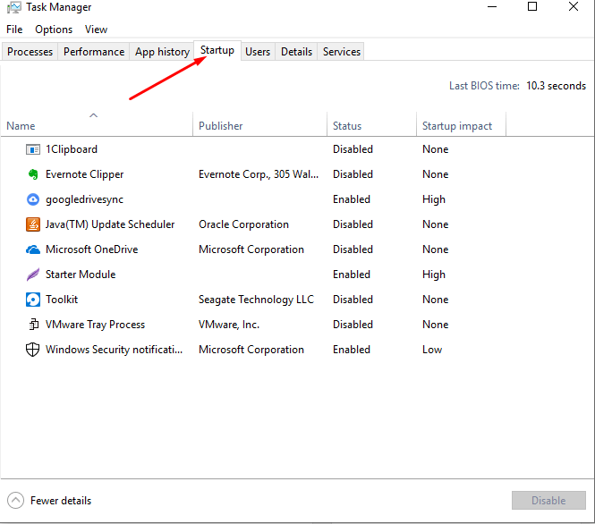The height and width of the screenshot is (524, 595).
Task: Click the High impact value for Starter Module
Action: pos(434,275)
